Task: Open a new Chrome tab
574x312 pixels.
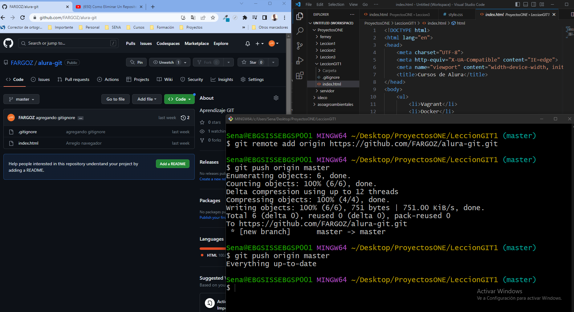Action: pyautogui.click(x=153, y=6)
